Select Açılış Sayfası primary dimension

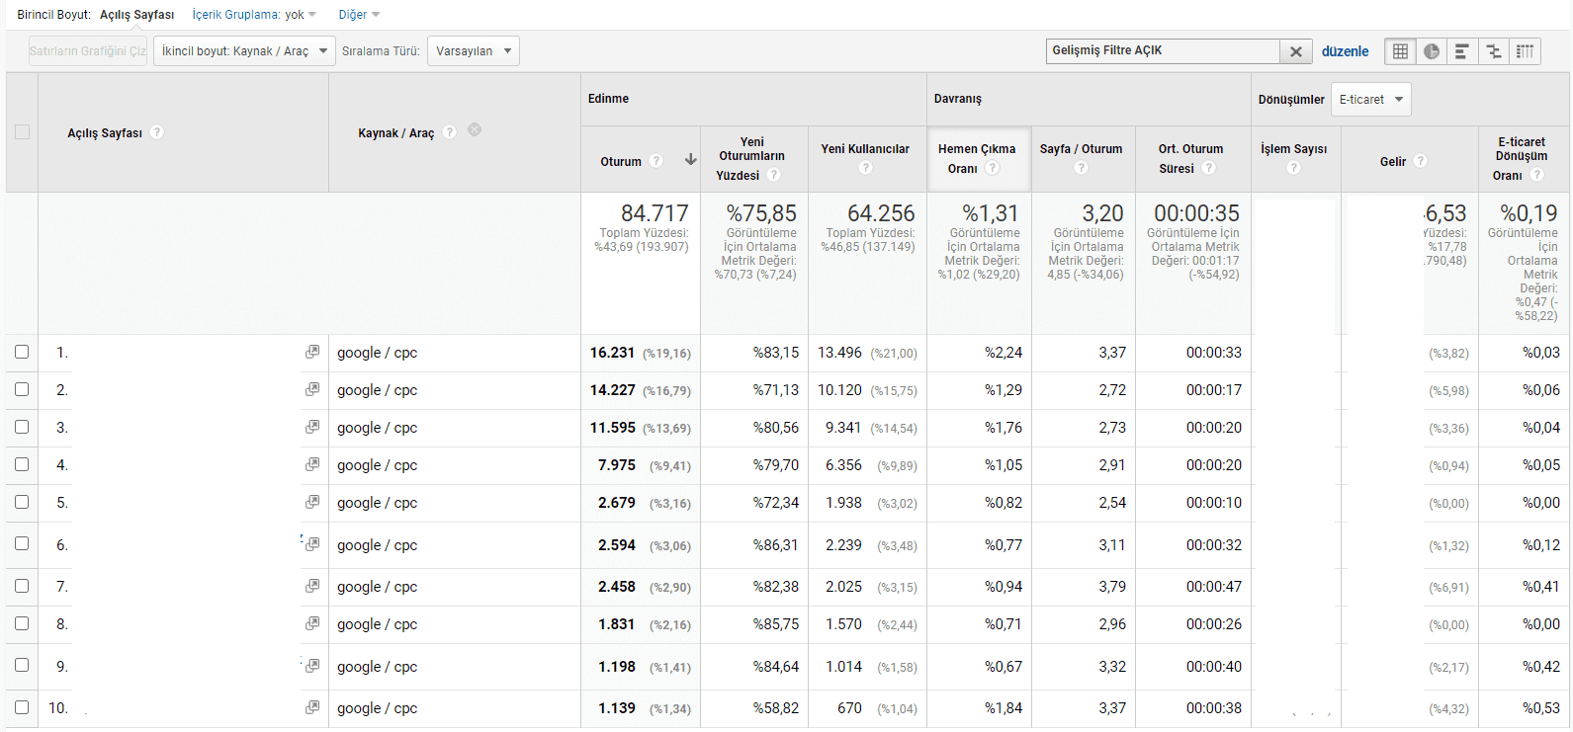[136, 15]
